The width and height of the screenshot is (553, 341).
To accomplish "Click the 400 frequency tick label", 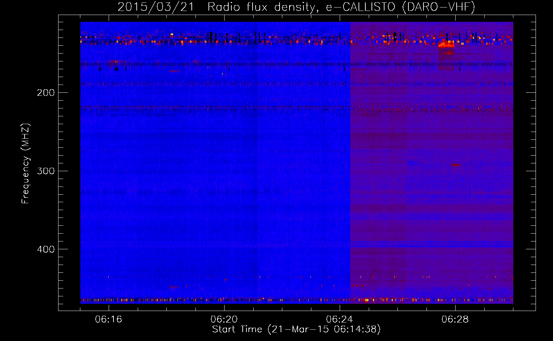I will [x=46, y=249].
